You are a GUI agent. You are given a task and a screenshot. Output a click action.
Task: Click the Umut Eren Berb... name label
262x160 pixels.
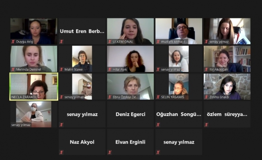(82, 31)
